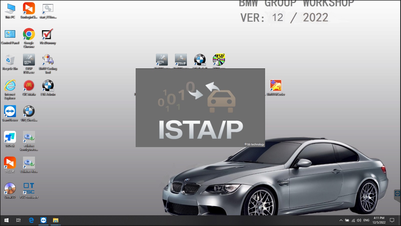Open ETK Admin shortcut
Image resolution: width=401 pixels, height=226 pixels.
pyautogui.click(x=48, y=88)
